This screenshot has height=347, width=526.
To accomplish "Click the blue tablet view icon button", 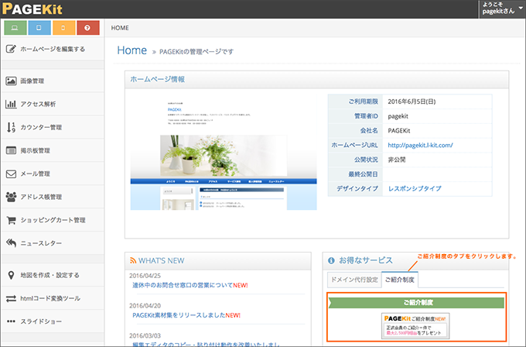I will [39, 28].
